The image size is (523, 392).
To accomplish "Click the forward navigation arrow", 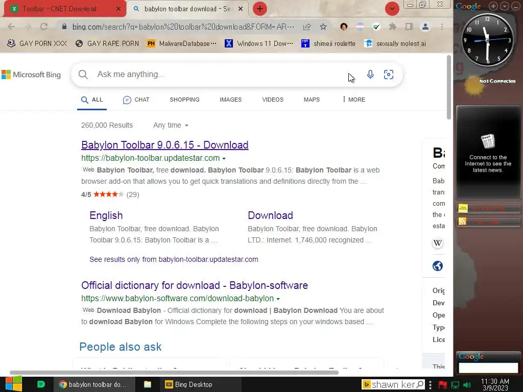I will pyautogui.click(x=28, y=27).
